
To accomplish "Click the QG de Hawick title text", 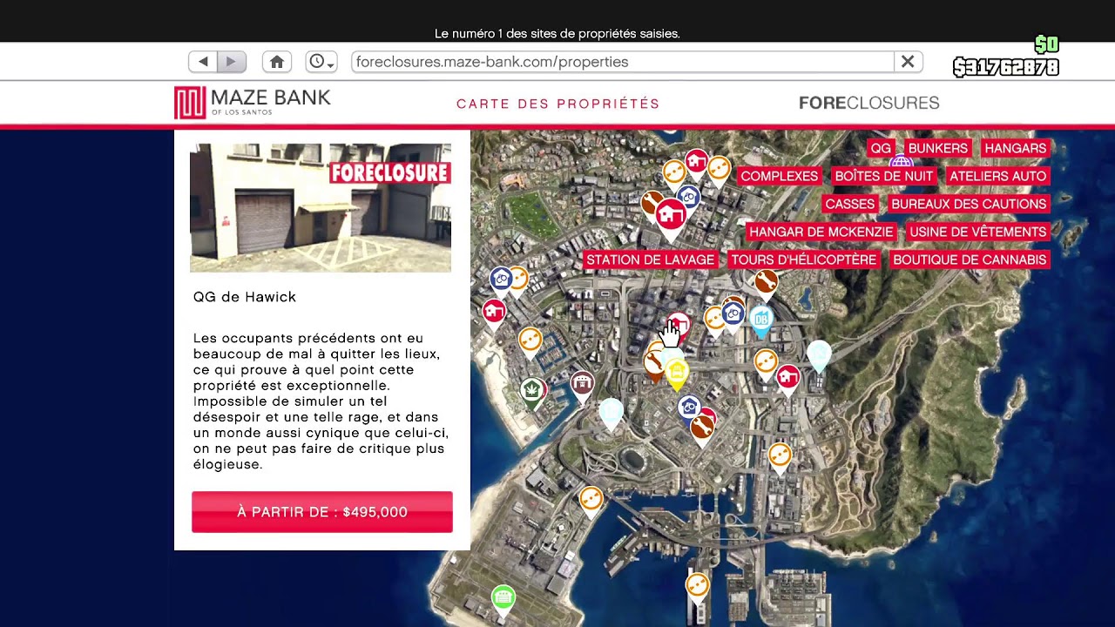I will [245, 297].
